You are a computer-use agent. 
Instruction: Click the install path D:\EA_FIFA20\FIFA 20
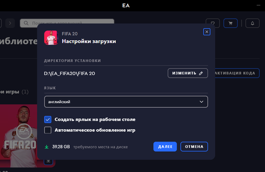[69, 73]
